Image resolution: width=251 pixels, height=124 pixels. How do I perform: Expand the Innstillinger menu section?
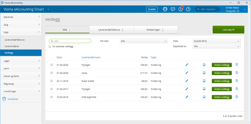click(21, 91)
